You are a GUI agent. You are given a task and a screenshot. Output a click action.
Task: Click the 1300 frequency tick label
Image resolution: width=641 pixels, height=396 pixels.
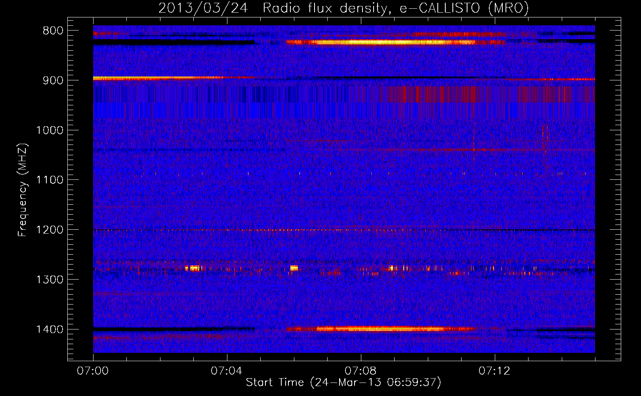(50, 280)
